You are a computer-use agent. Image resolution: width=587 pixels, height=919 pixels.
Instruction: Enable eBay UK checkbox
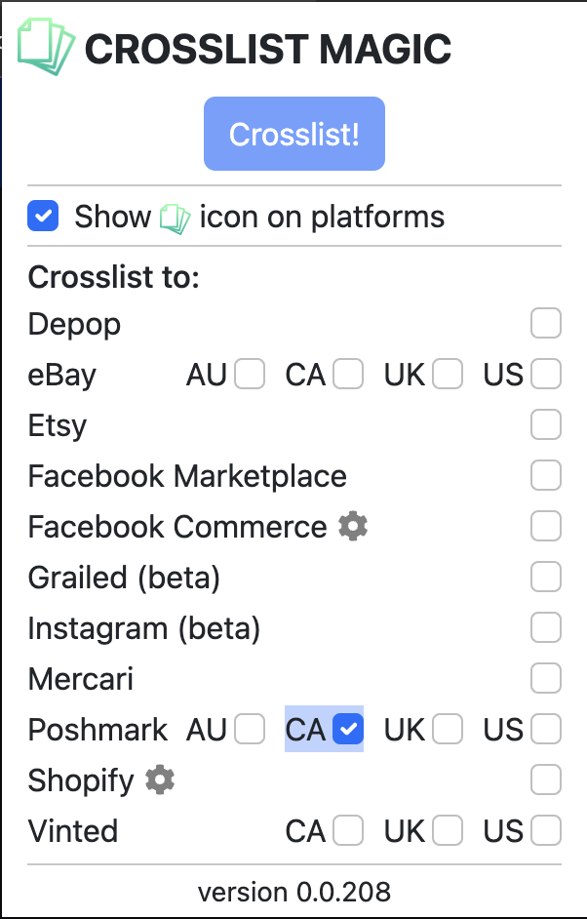448,375
